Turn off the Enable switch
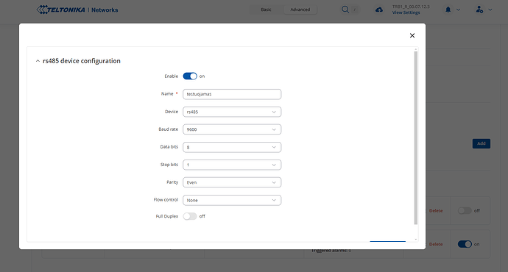Image resolution: width=508 pixels, height=272 pixels. coord(190,76)
